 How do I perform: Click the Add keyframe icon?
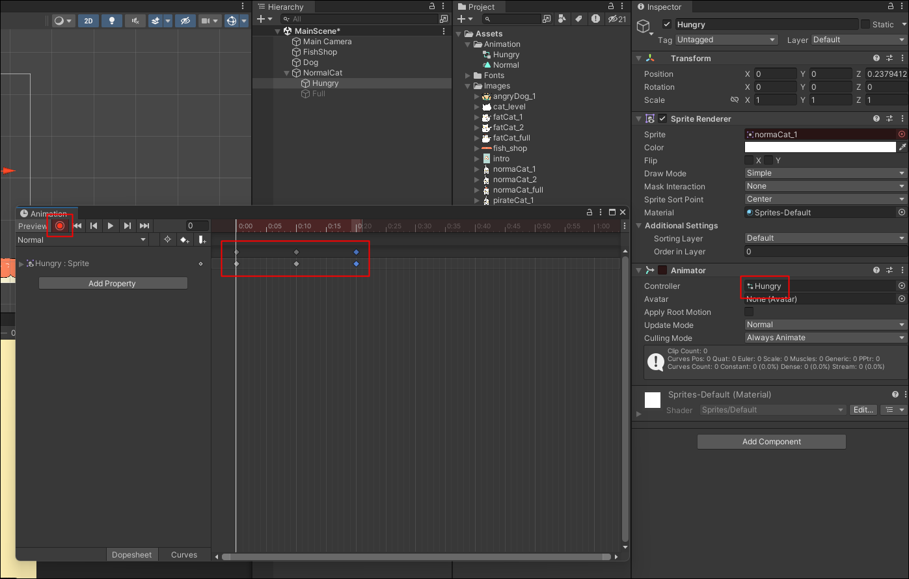click(185, 239)
